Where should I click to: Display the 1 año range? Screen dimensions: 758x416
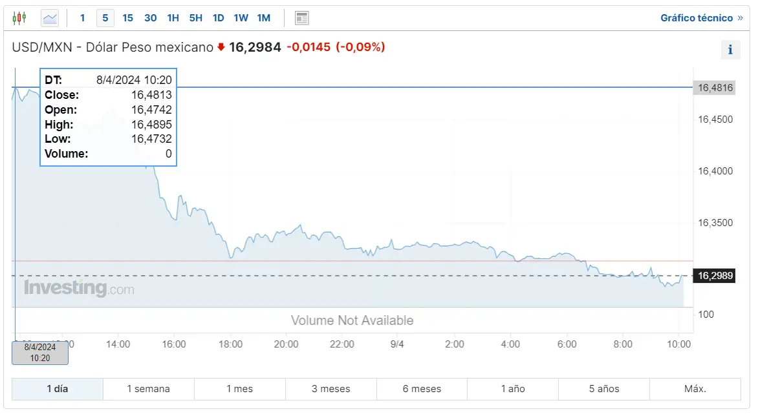(513, 389)
